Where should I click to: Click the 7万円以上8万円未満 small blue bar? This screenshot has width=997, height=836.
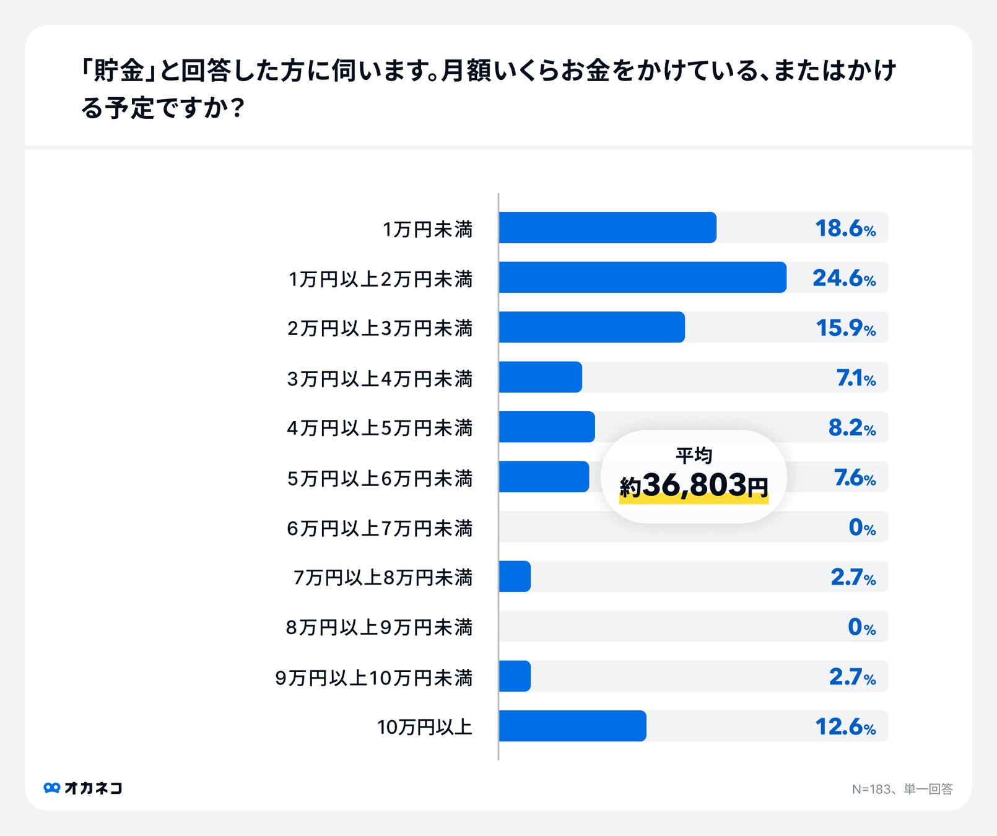point(515,577)
